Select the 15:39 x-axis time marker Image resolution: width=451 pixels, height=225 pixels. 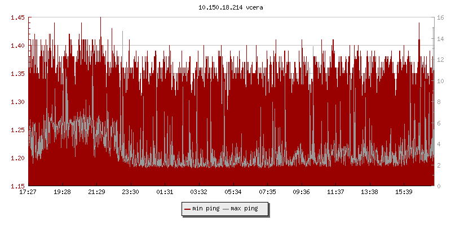pos(404,192)
